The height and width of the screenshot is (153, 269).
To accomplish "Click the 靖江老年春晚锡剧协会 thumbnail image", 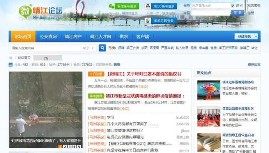I will click(x=209, y=90).
